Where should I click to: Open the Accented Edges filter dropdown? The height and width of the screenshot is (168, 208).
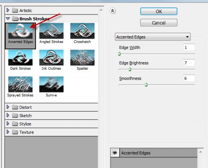pos(153,37)
